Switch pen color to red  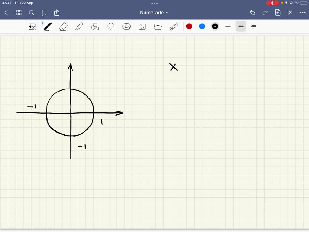point(189,26)
